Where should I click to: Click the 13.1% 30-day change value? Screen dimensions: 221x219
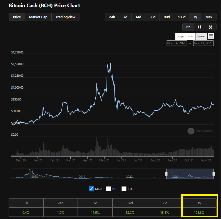coord(165,212)
